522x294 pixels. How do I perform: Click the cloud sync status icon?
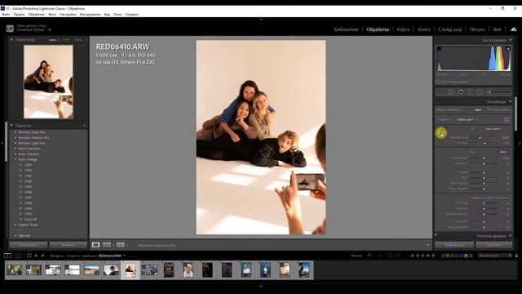point(514,29)
